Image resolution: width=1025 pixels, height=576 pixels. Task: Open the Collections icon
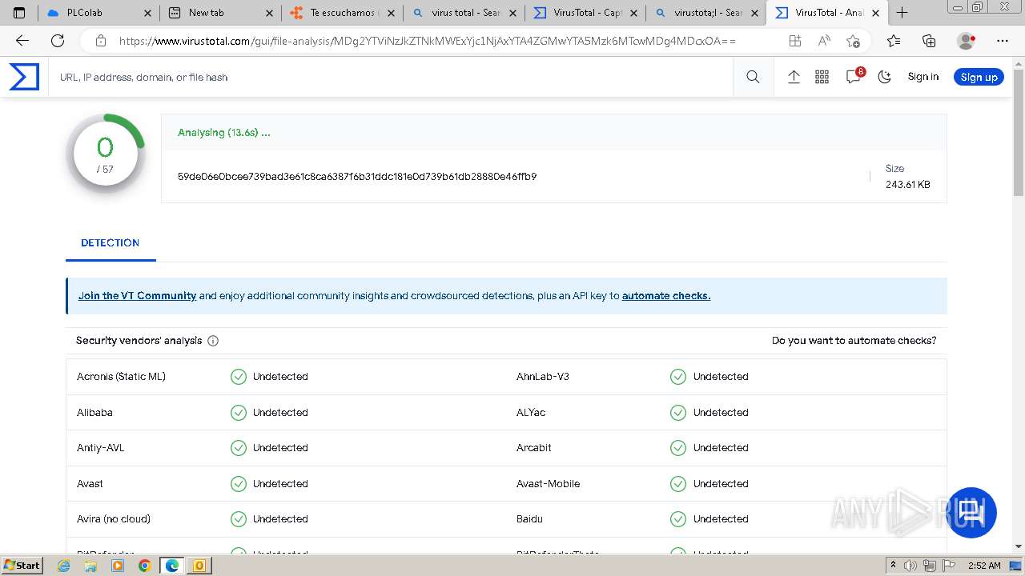click(x=929, y=41)
